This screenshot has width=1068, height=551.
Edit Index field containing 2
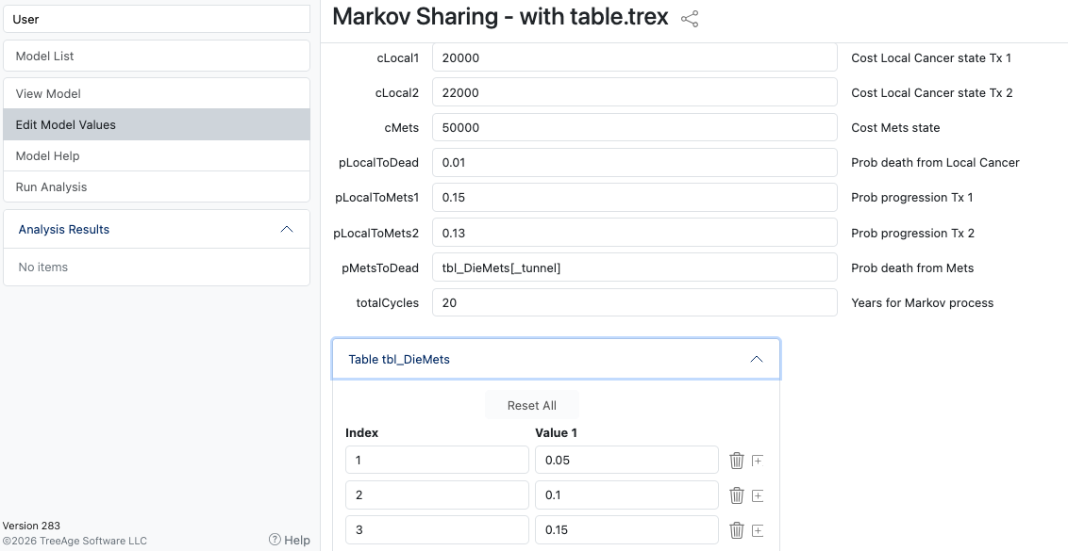coord(437,495)
